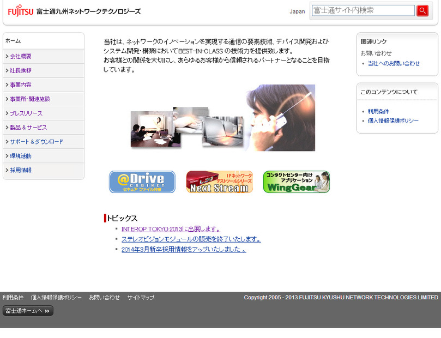Open 事業所・関連施設 menu item
This screenshot has height=338, width=441.
(x=43, y=99)
